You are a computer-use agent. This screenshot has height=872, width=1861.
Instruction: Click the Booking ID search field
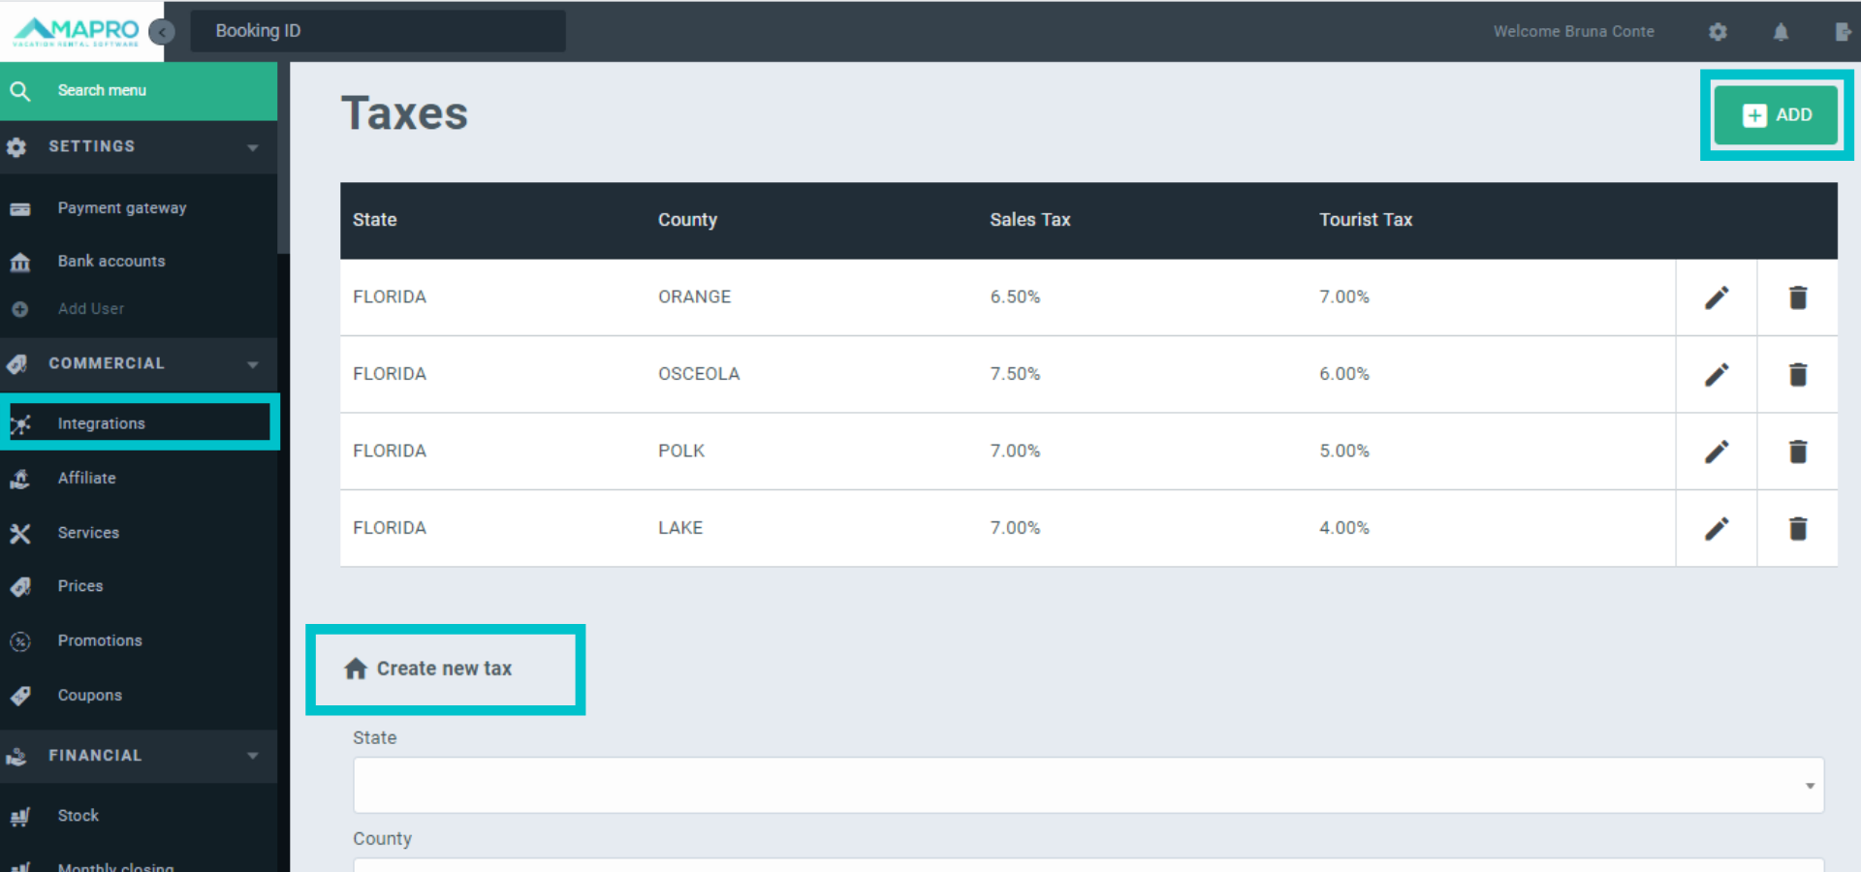(x=378, y=31)
